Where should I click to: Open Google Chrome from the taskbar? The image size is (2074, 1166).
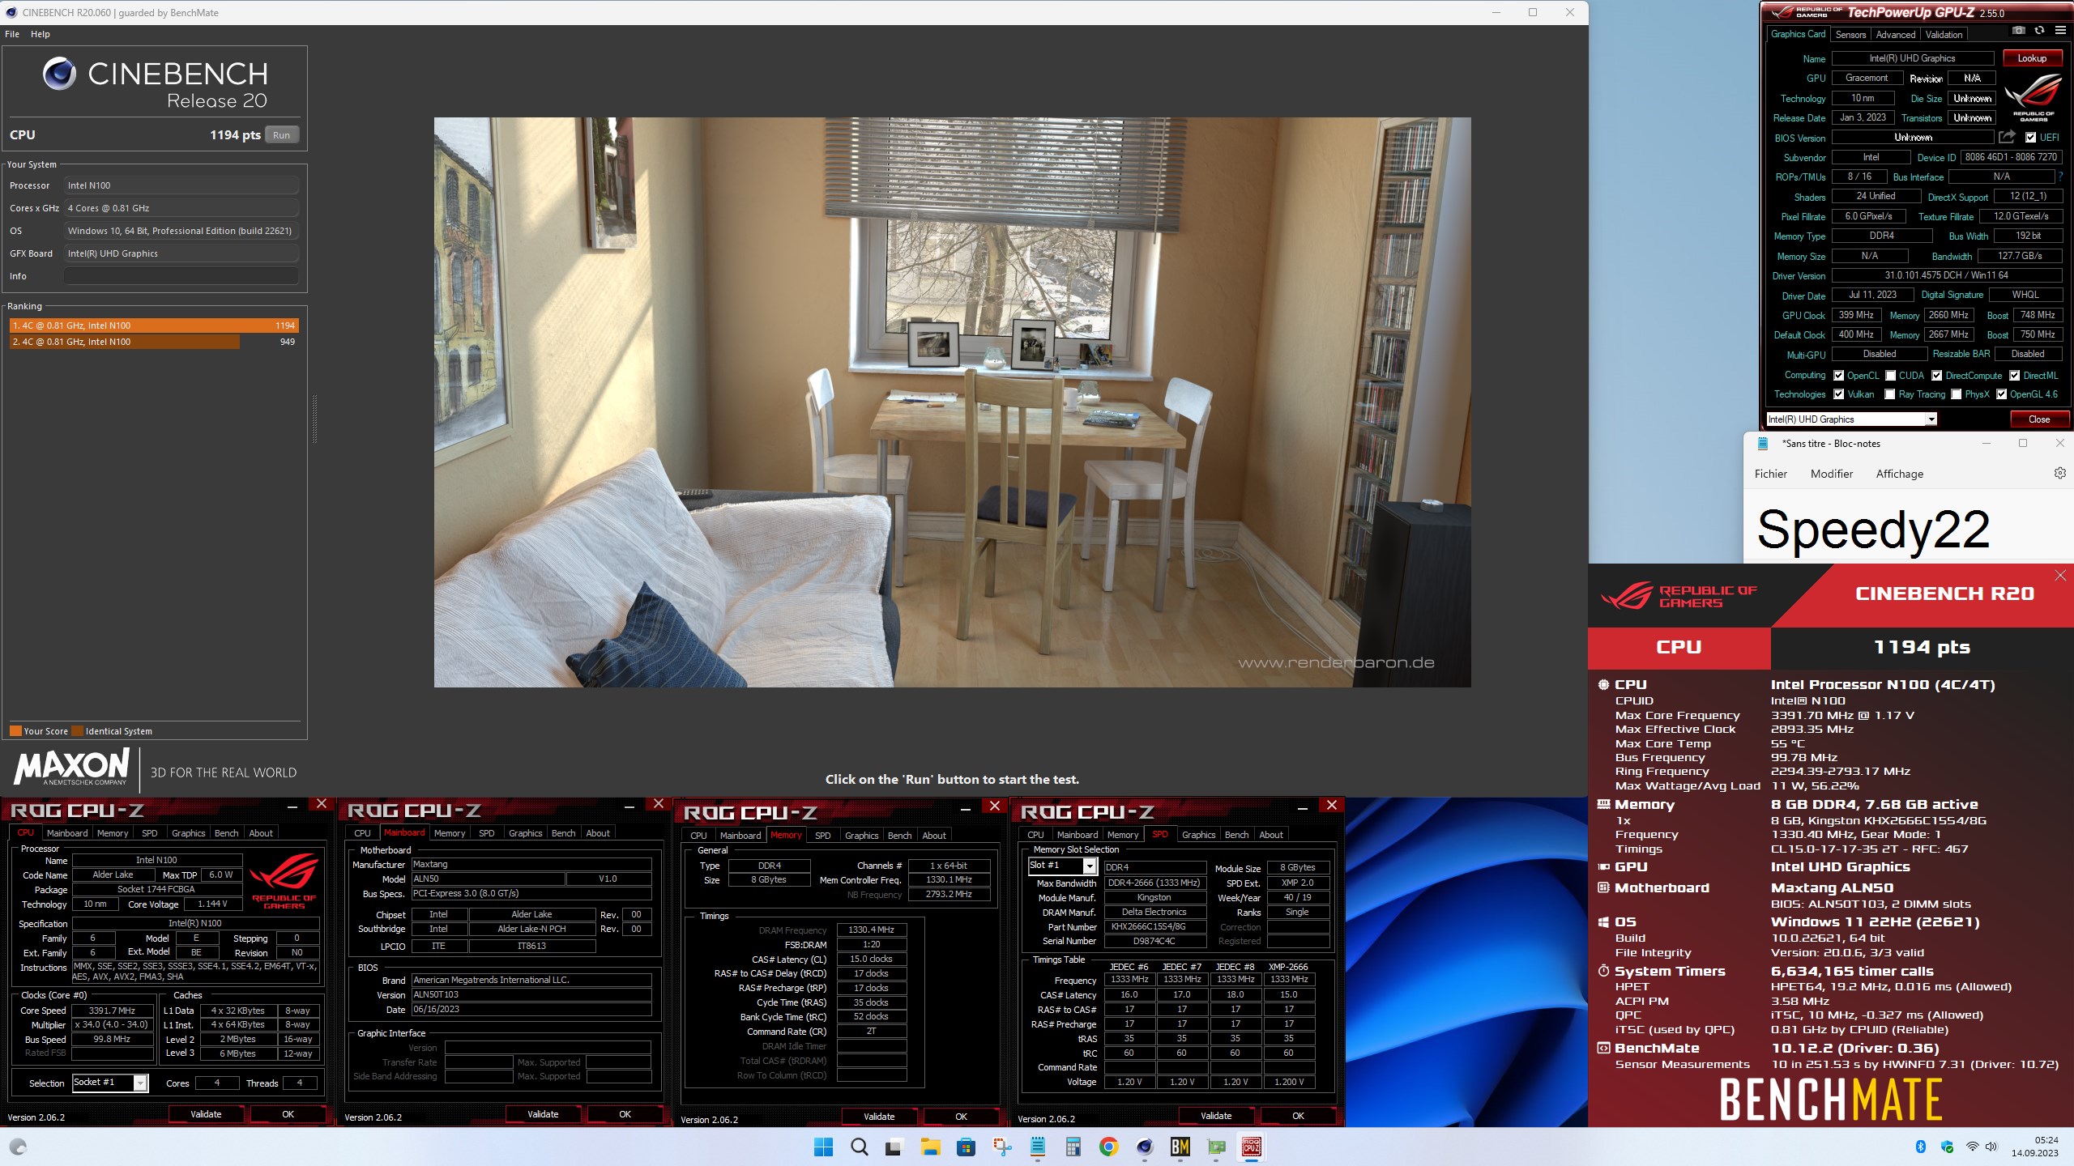point(1108,1147)
